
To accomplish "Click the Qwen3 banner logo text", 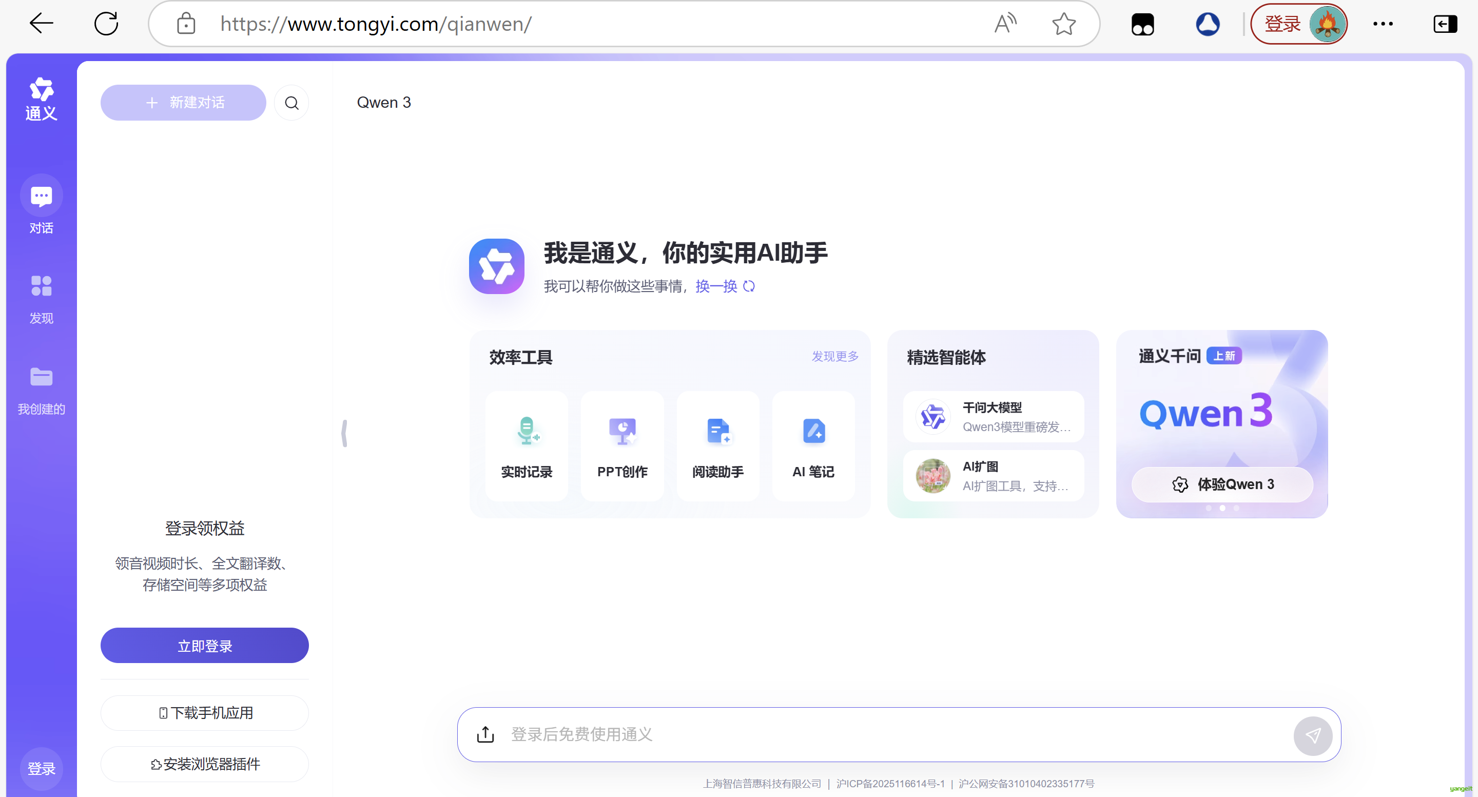I will pyautogui.click(x=1205, y=411).
